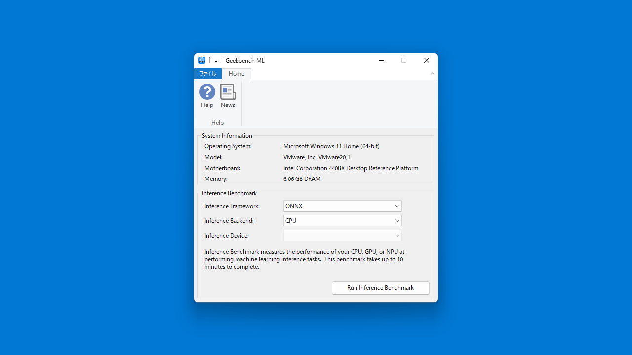
Task: Open the Quick Access Toolbar customize arrow
Action: coord(216,61)
